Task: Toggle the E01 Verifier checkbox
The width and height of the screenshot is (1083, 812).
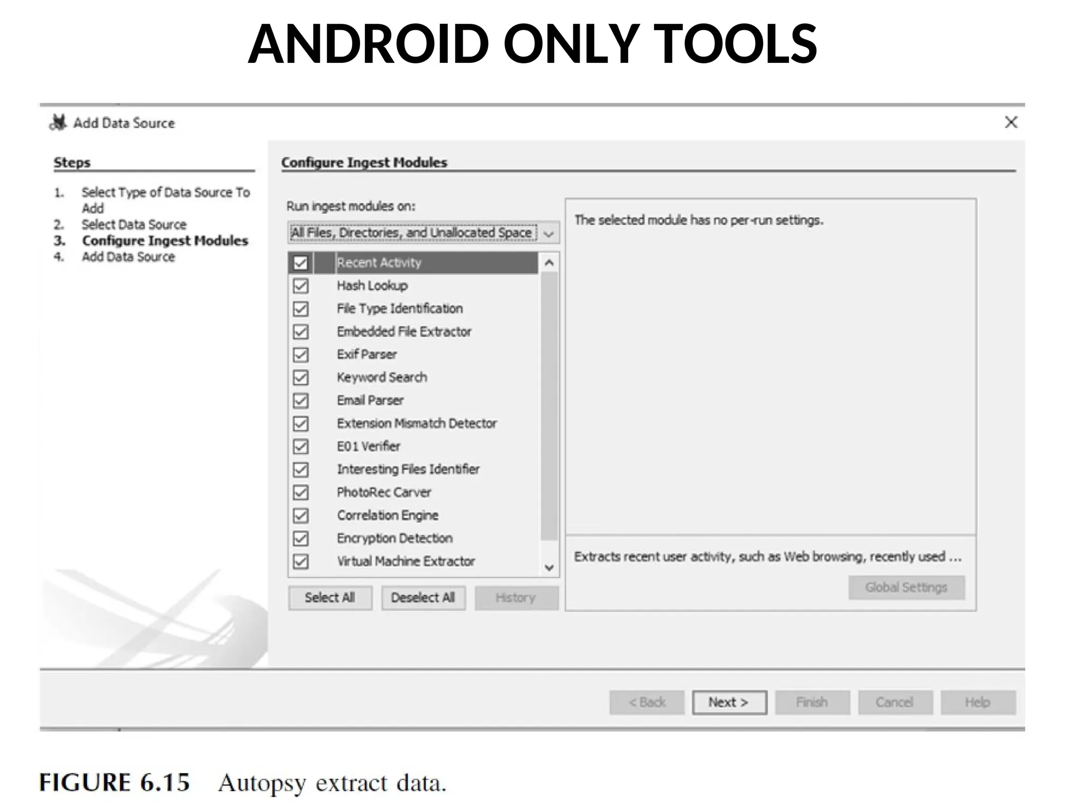Action: click(x=300, y=447)
